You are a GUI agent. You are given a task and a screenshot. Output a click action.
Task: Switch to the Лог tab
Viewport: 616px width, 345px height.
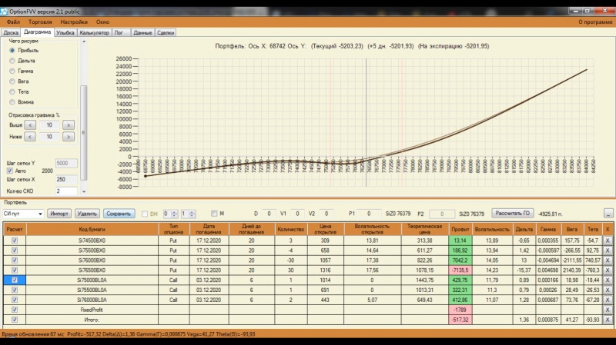[x=119, y=33]
